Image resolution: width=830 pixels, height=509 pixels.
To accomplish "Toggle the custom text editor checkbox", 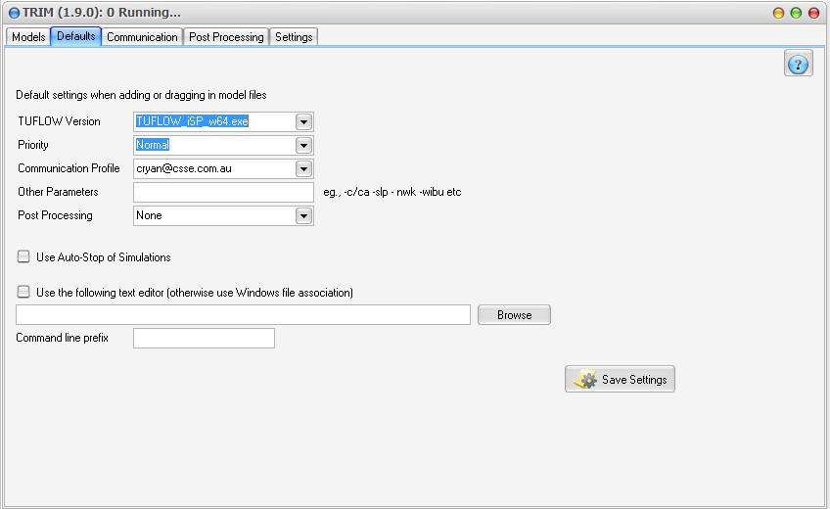I will 23,292.
